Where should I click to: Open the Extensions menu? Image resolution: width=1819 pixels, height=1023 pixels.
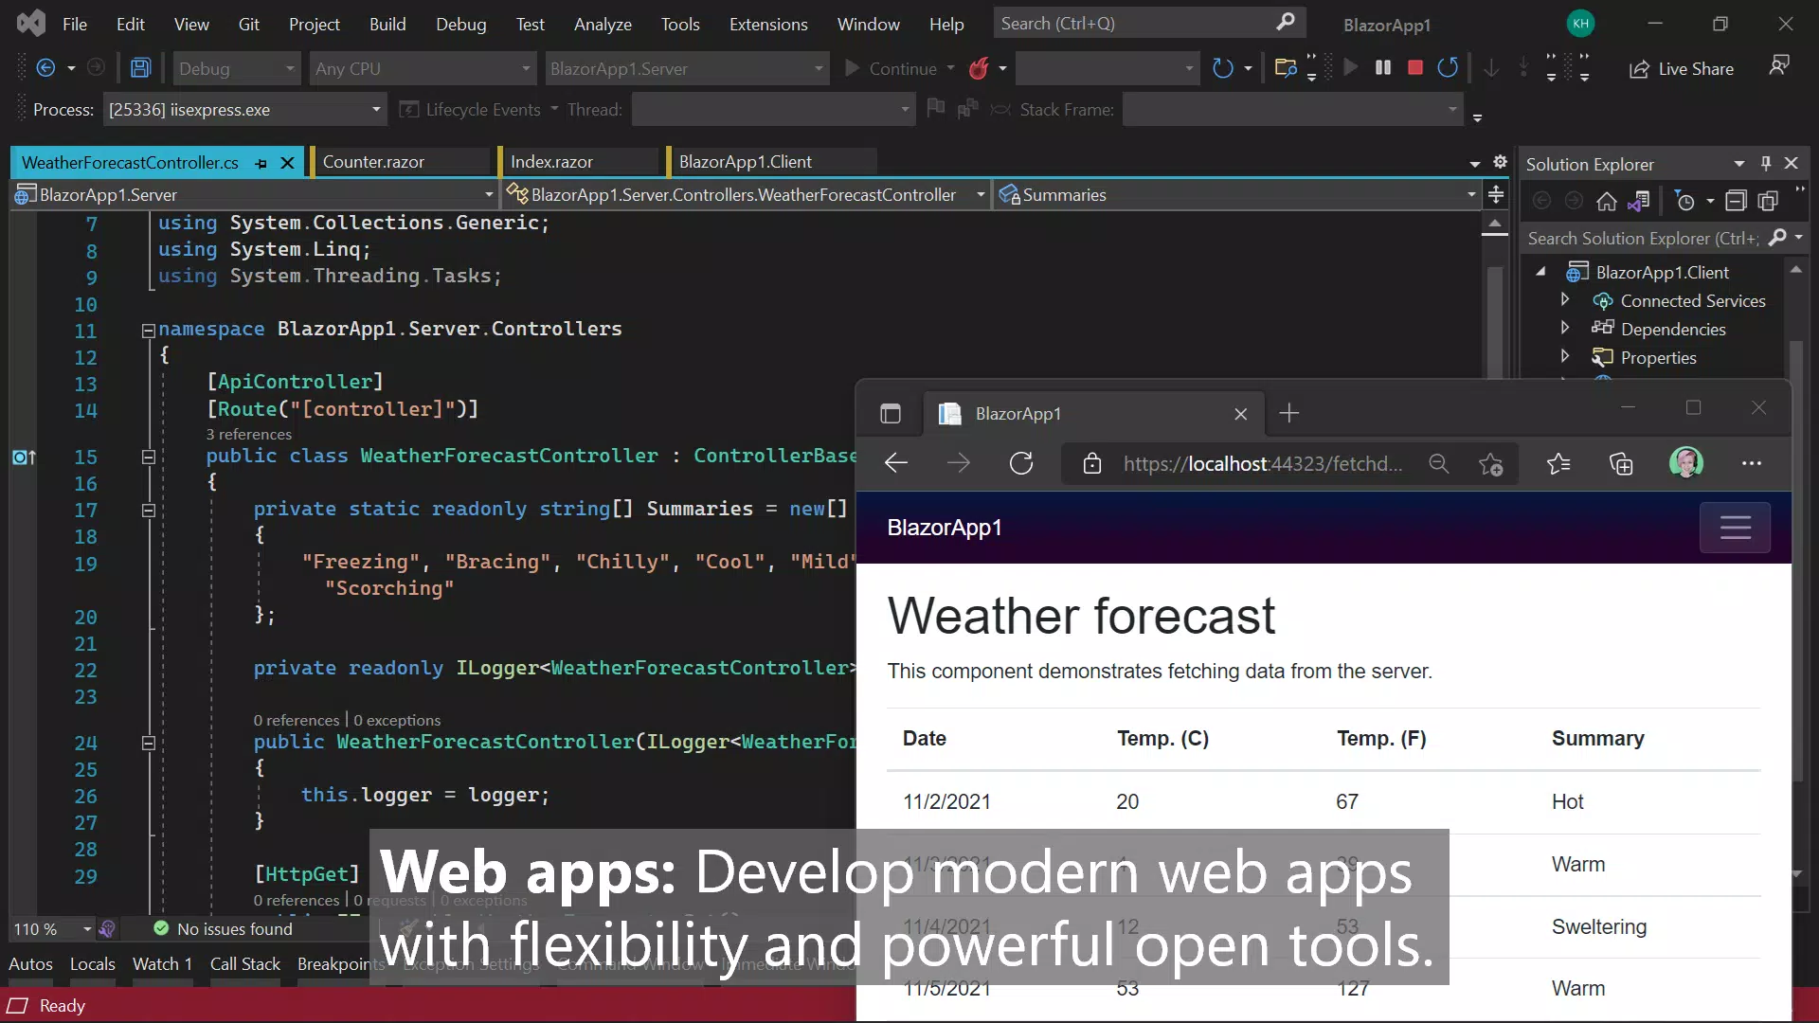[x=768, y=24]
